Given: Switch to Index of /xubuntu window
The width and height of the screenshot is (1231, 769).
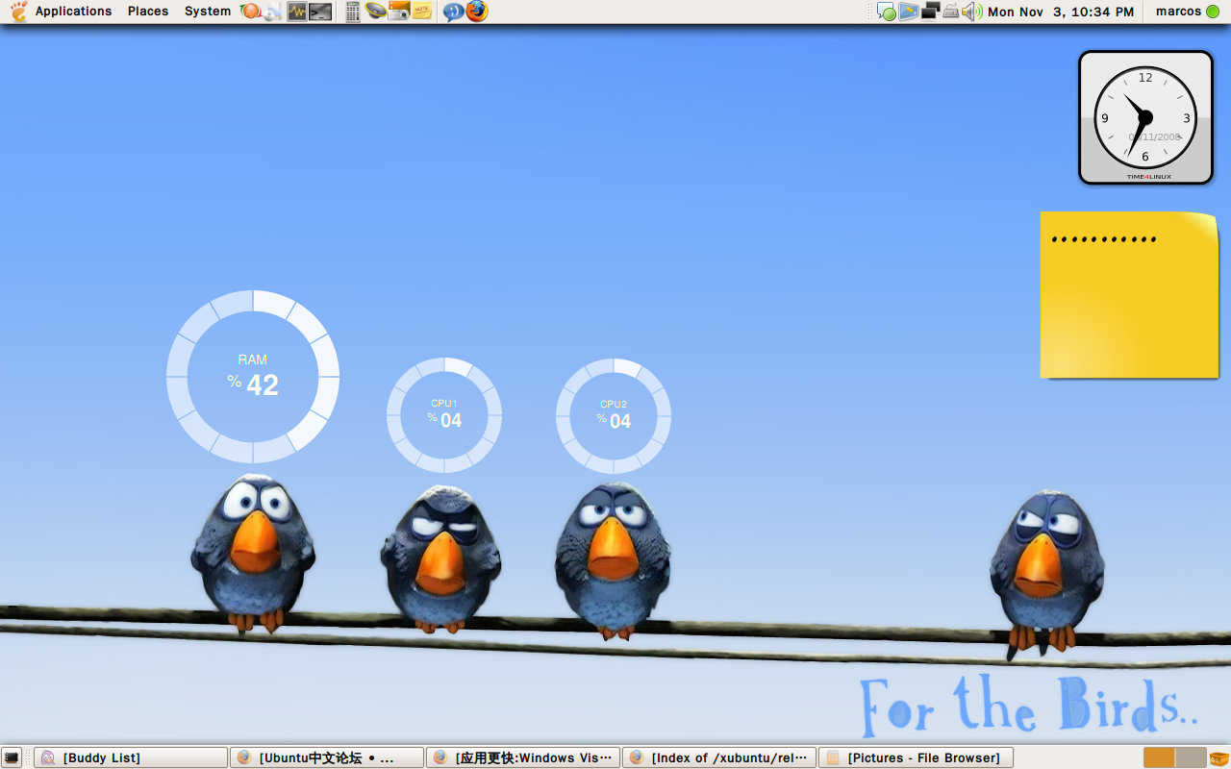Looking at the screenshot, I should pos(719,757).
